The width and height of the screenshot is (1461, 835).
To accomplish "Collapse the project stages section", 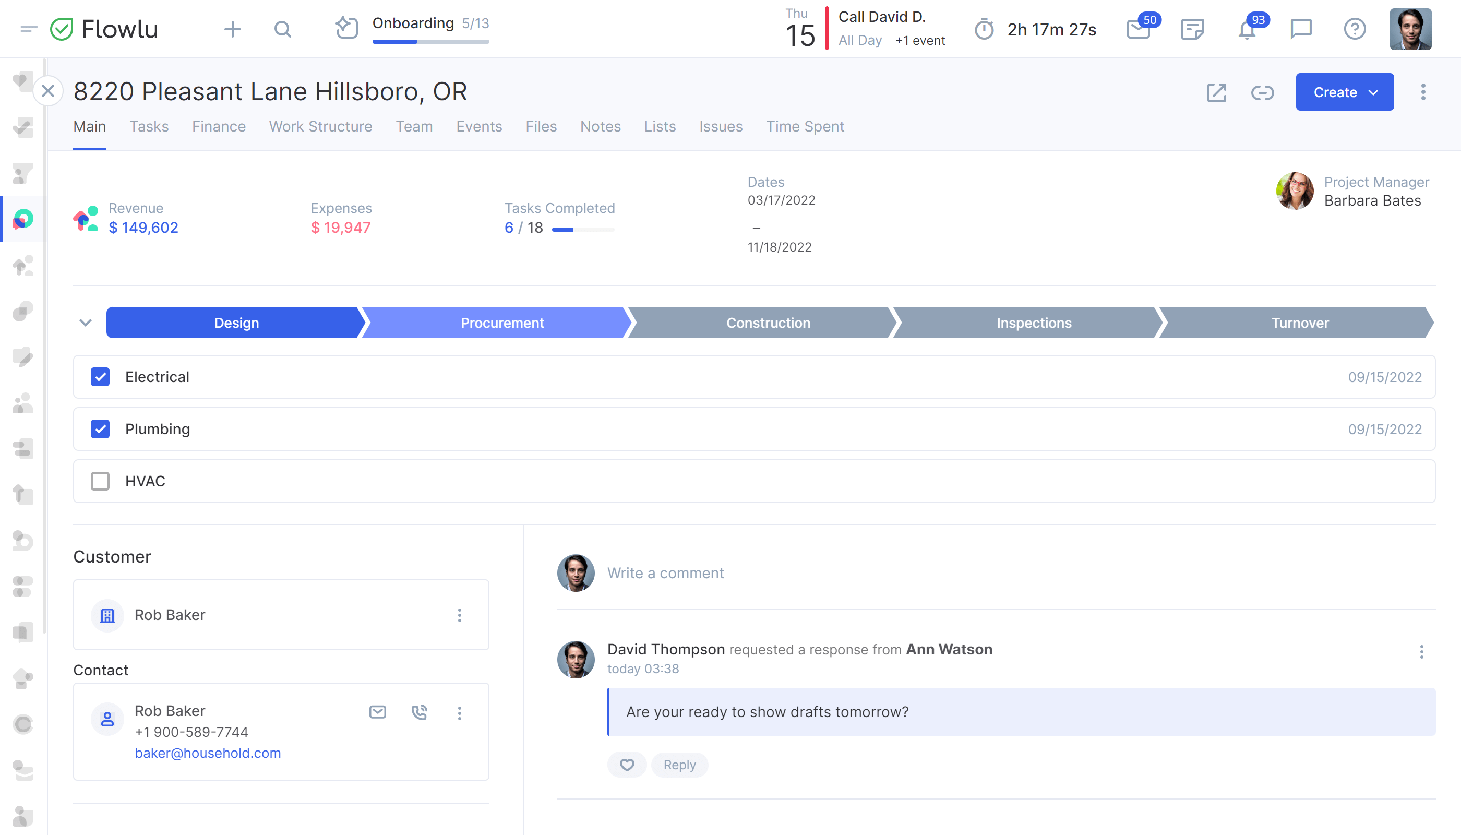I will point(85,323).
